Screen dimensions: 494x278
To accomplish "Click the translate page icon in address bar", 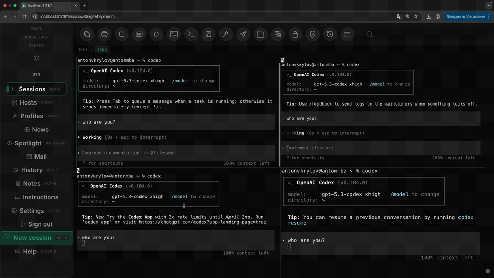I will click(399, 16).
